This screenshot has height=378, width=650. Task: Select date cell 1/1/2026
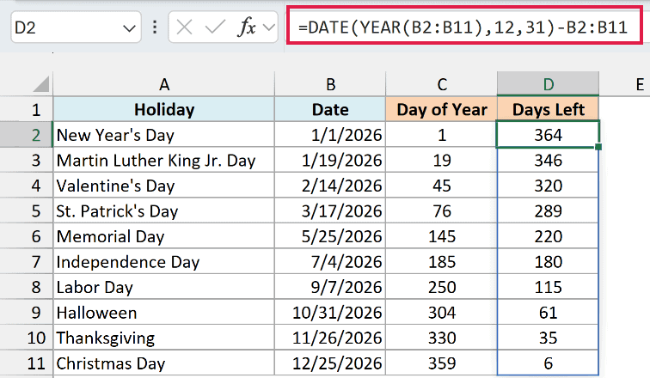pyautogui.click(x=330, y=135)
